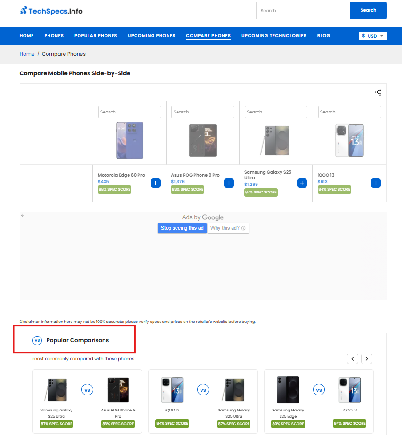402x435 pixels.
Task: Click the $1,376 price
Action: pos(177,182)
